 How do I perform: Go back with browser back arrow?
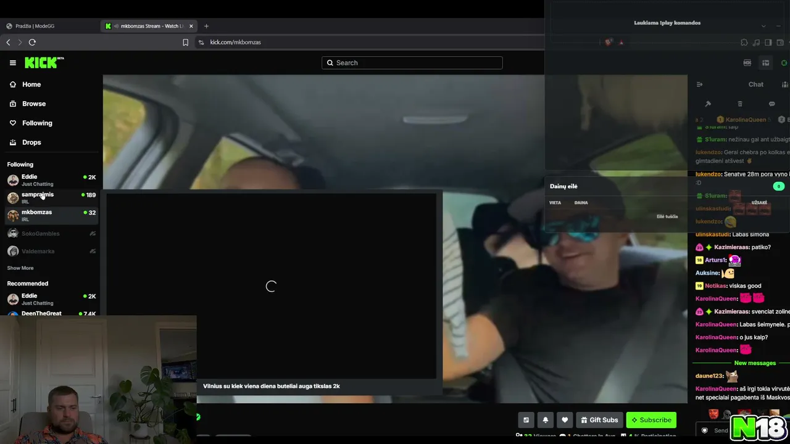click(8, 42)
